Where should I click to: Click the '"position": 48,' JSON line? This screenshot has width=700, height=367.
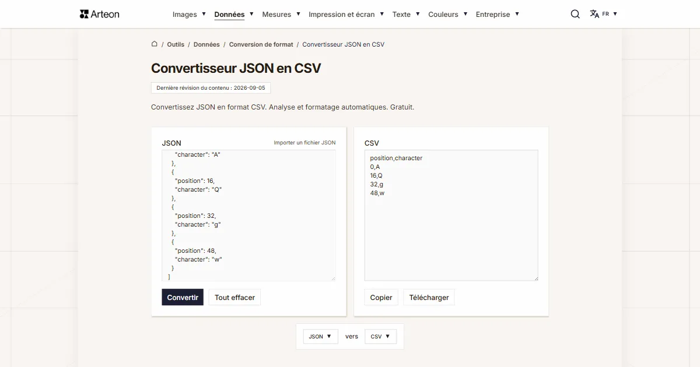195,250
